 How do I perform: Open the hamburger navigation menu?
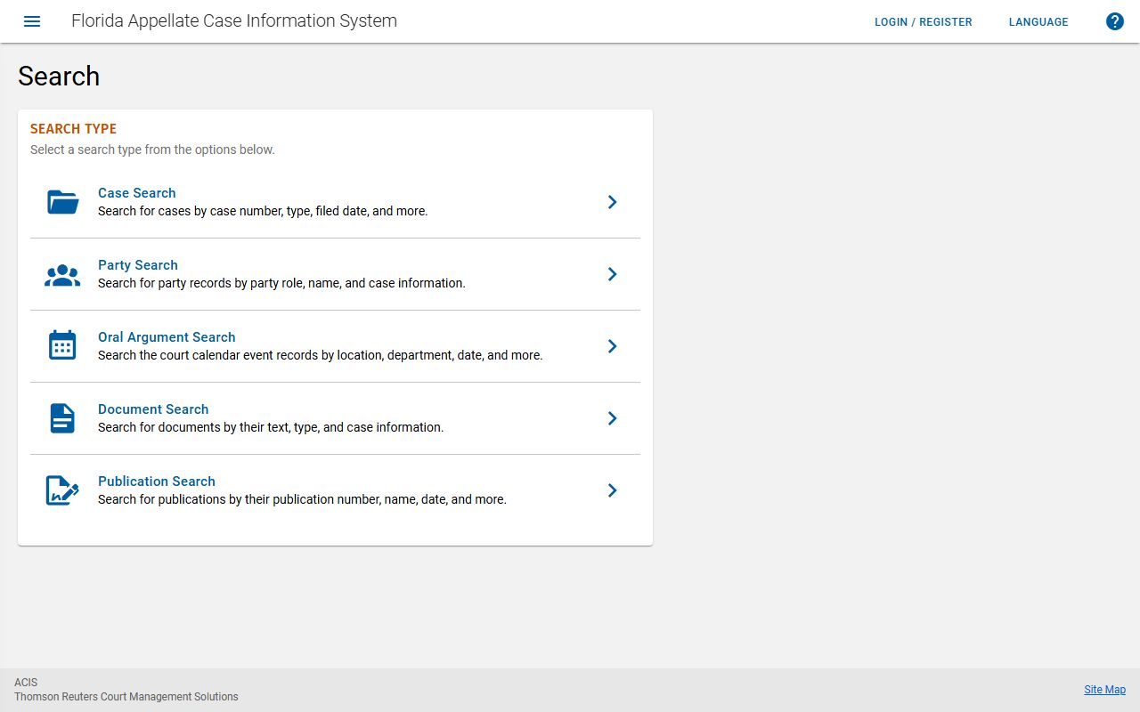32,21
